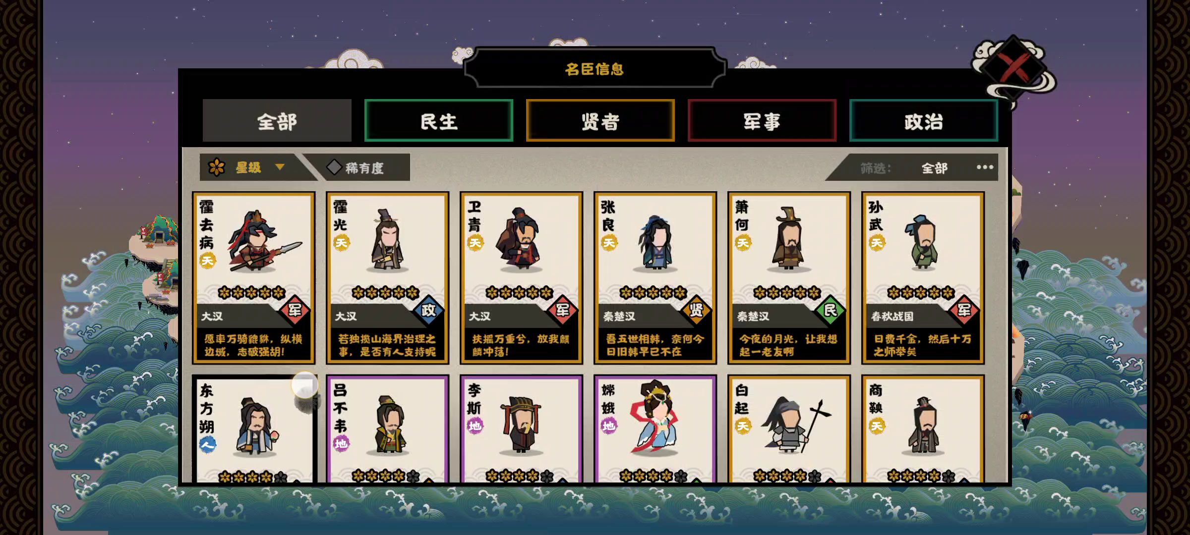The height and width of the screenshot is (535, 1190).
Task: Expand the 星级 sort dropdown arrow
Action: [280, 167]
